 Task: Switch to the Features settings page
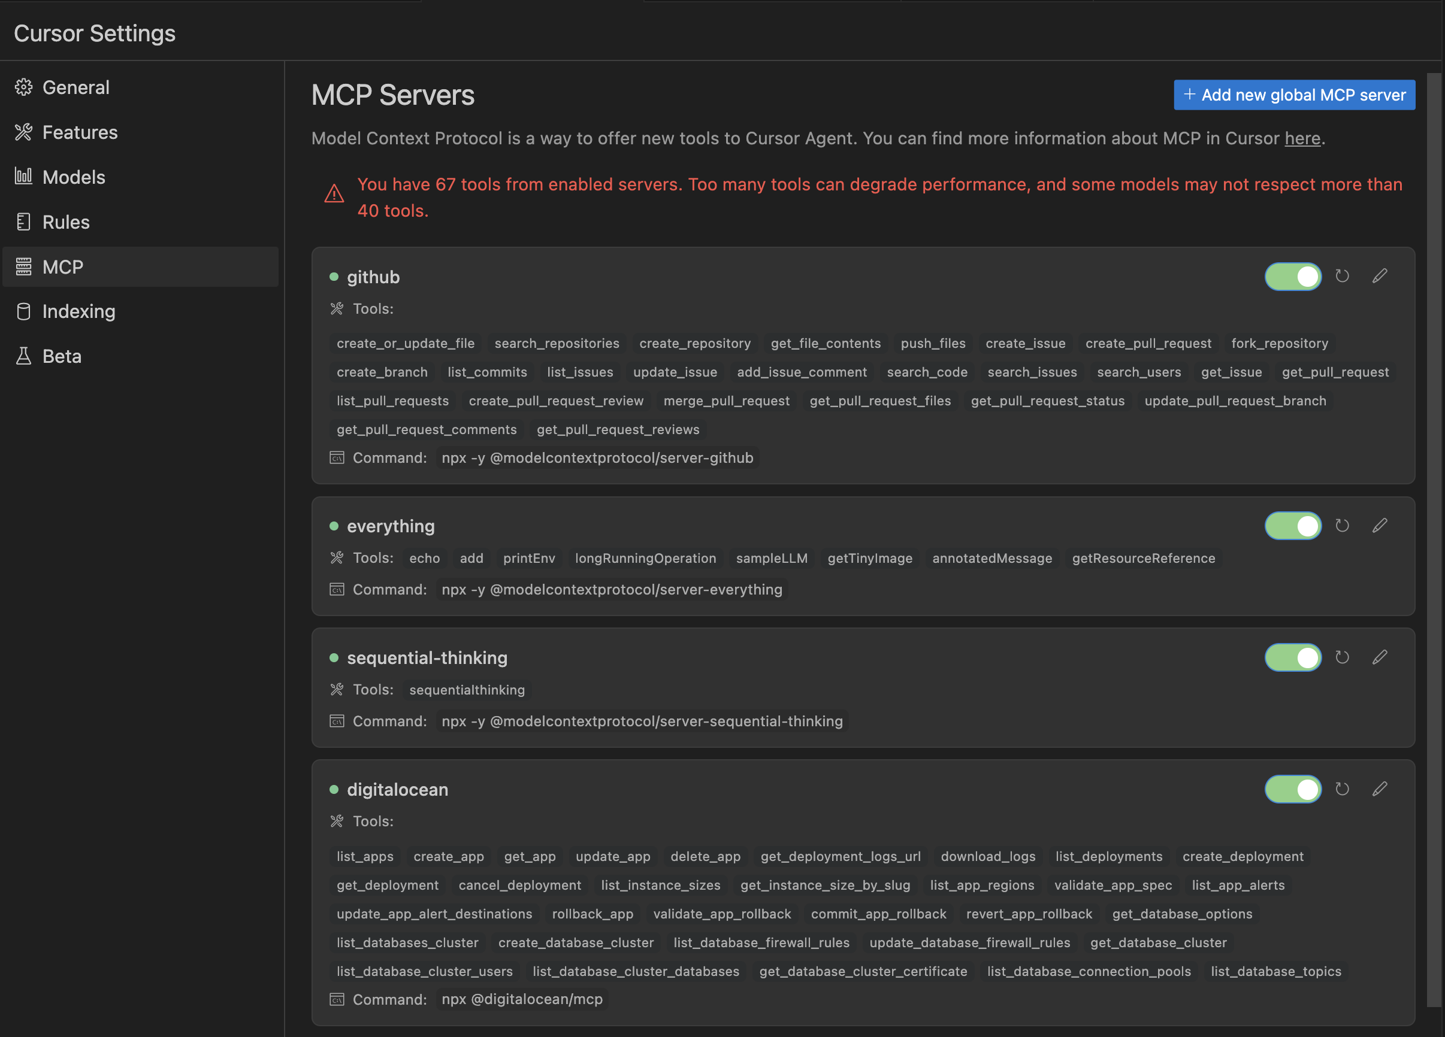80,132
